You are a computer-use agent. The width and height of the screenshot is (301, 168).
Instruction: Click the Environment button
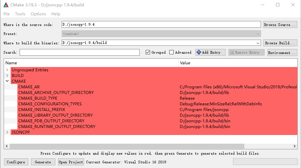coord(282,53)
